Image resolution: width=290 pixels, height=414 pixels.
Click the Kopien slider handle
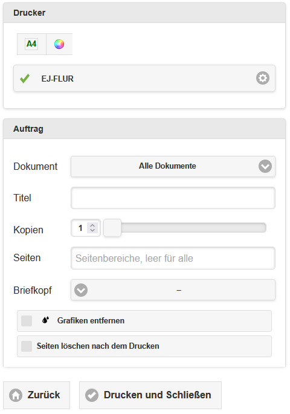tap(112, 228)
